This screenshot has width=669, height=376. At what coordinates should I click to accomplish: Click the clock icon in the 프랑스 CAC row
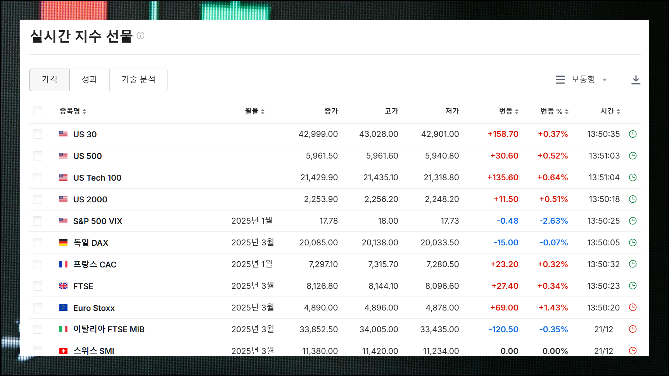coord(633,264)
